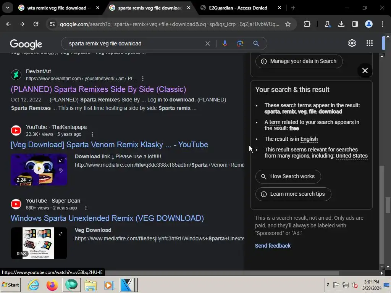Click the muted volume tray icon
Image resolution: width=391 pixels, height=293 pixels.
354,285
